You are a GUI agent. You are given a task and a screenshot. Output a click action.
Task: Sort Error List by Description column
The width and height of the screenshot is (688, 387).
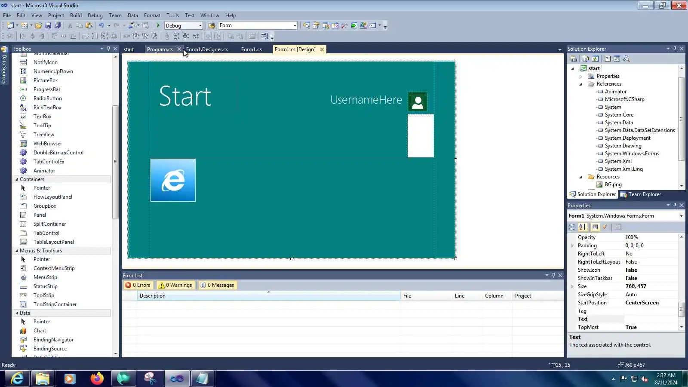pyautogui.click(x=269, y=296)
